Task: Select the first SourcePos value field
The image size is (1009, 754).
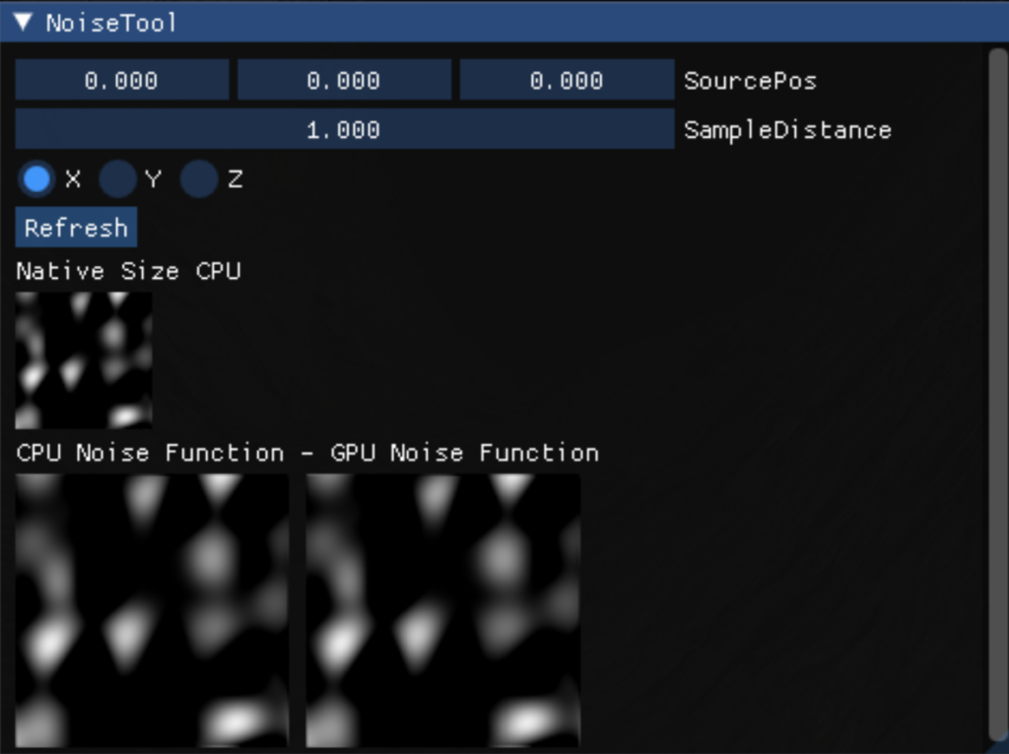Action: click(121, 81)
